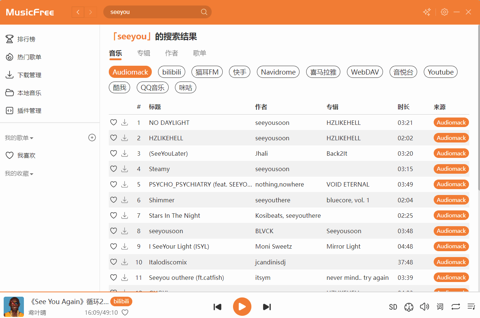Screen dimensions: 480x318
Task: Open the playback speed gauge icon
Action: point(409,307)
